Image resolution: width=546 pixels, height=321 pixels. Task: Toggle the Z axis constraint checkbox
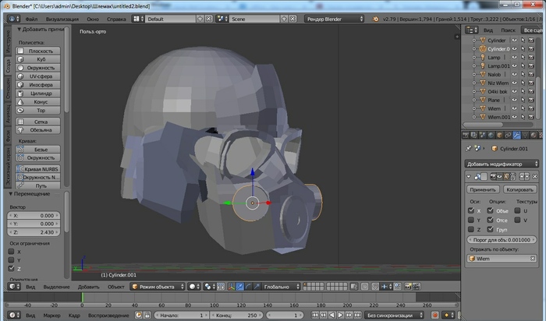point(11,268)
